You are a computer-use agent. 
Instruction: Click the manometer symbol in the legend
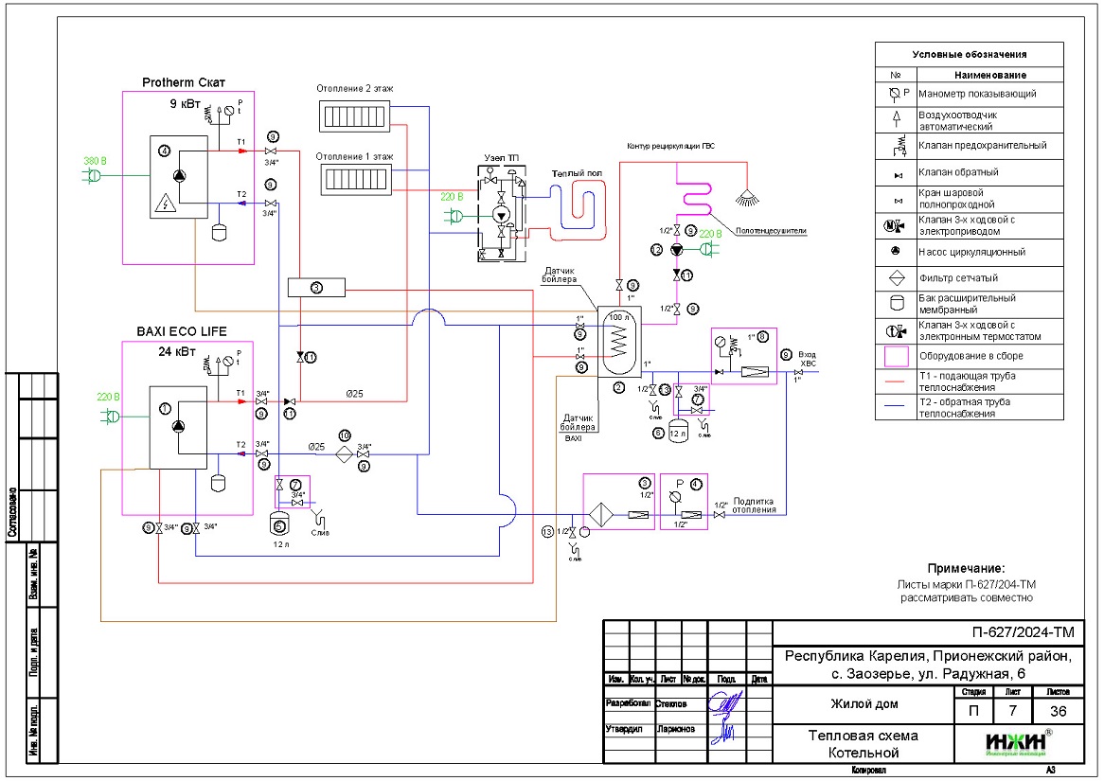click(895, 94)
